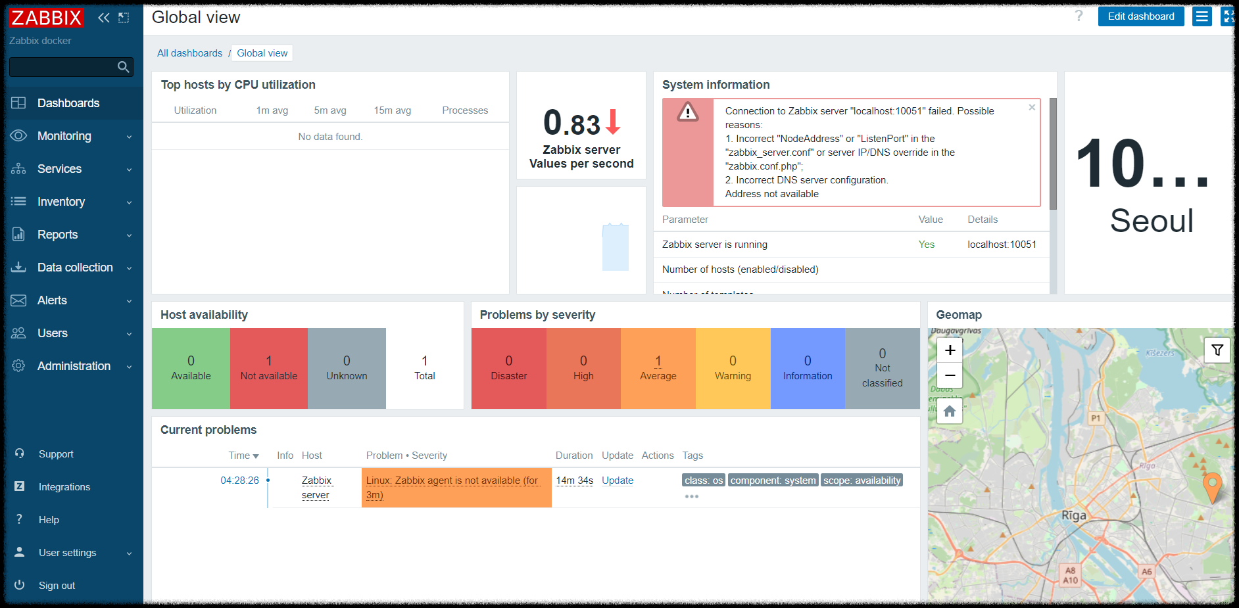1239x608 pixels.
Task: Click the Help question mark icon in sidebar
Action: pyautogui.click(x=20, y=519)
